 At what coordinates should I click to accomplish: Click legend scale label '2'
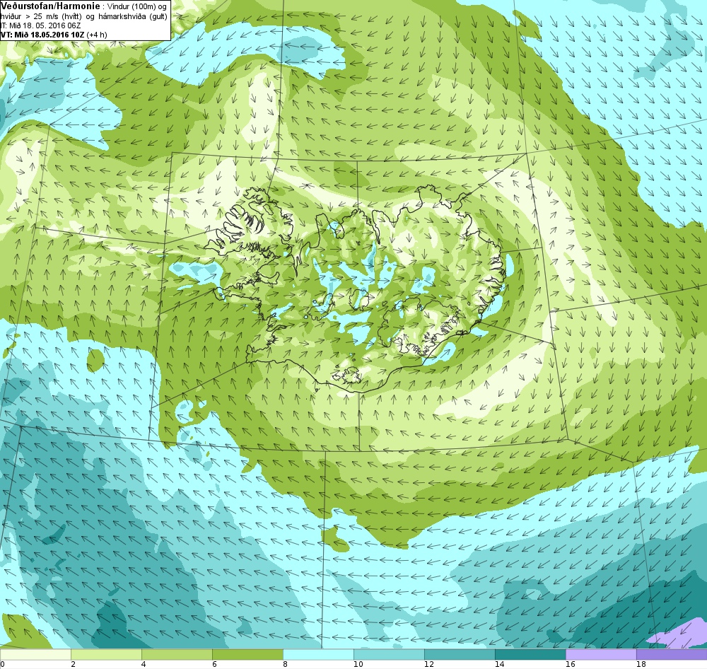[73, 664]
